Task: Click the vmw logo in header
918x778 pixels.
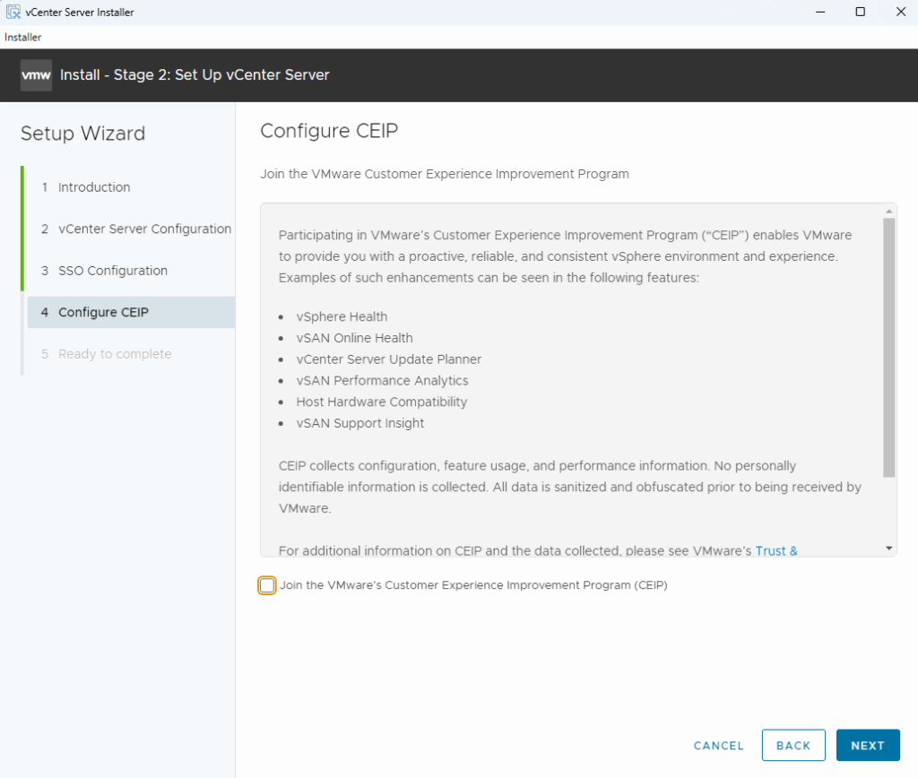Action: pos(36,75)
